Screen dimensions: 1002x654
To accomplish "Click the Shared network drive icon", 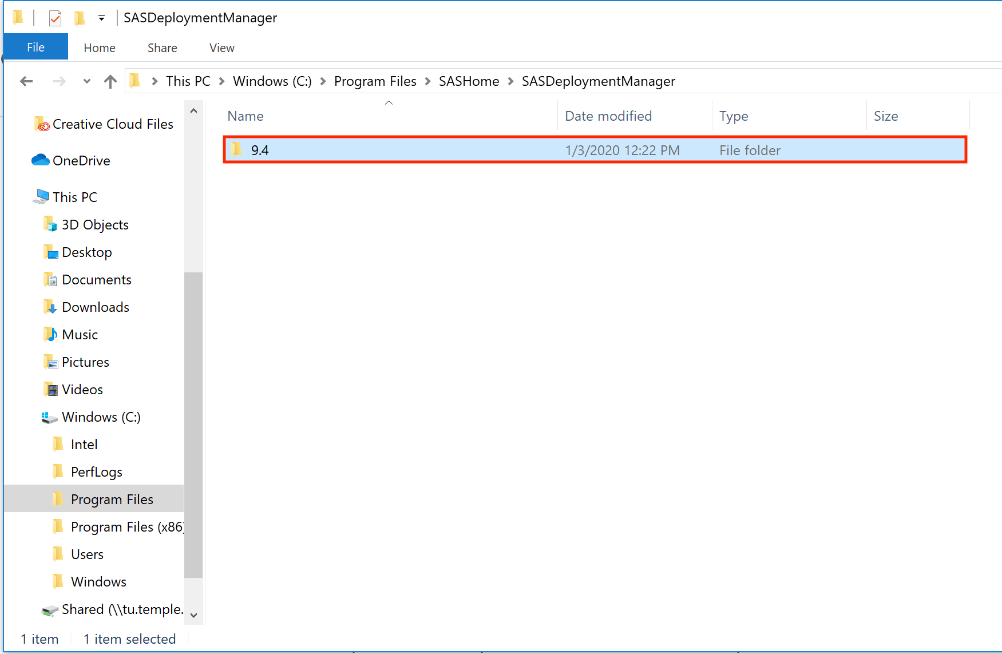I will pos(50,610).
